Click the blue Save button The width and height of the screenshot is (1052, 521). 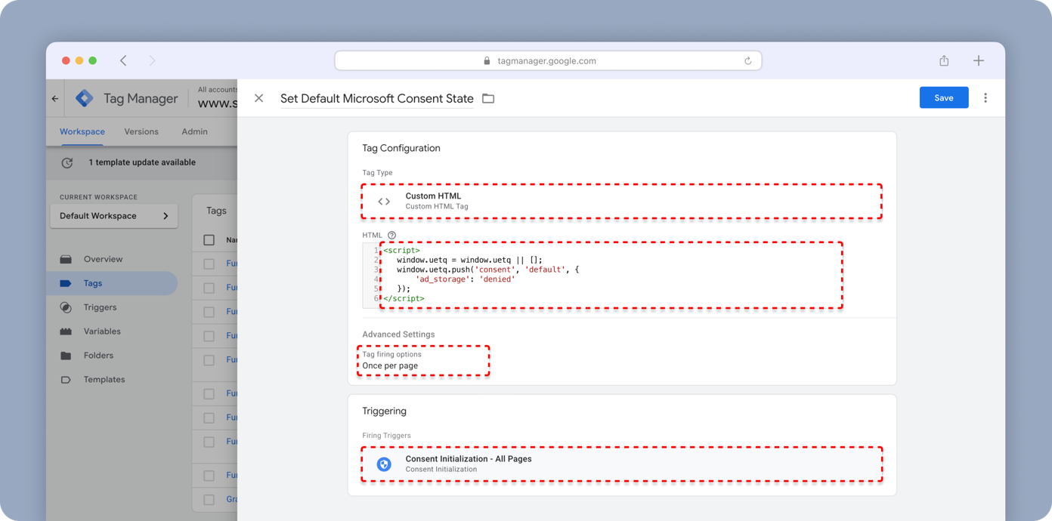(943, 98)
